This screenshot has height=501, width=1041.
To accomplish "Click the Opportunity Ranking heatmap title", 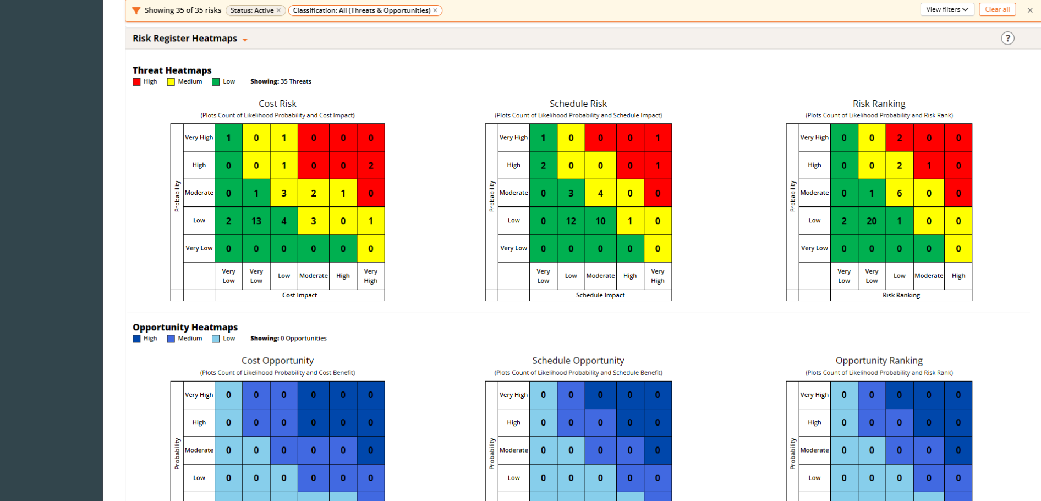I will [x=879, y=361].
